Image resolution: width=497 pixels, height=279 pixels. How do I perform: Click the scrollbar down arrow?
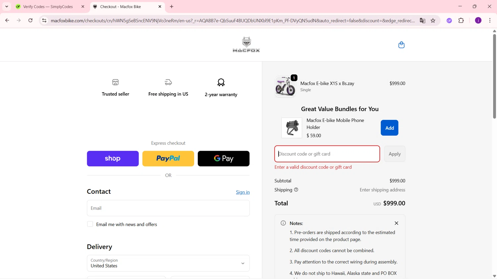pos(494,276)
